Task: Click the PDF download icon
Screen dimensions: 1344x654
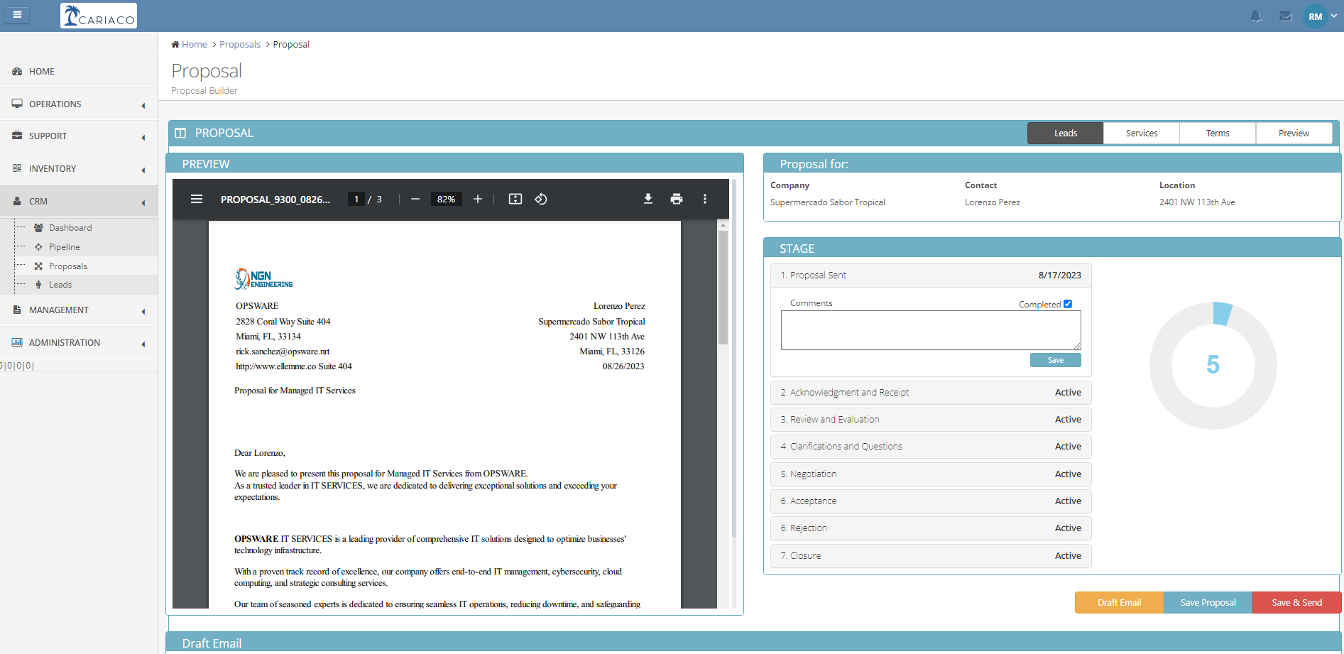Action: tap(648, 199)
